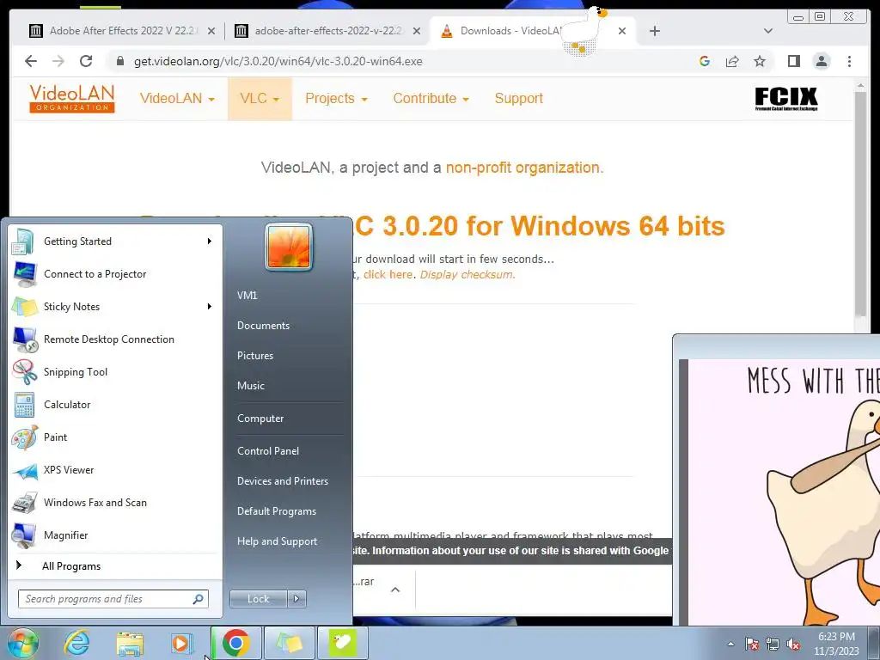Expand the downloaded .rar file options
This screenshot has height=660, width=880.
(x=395, y=590)
